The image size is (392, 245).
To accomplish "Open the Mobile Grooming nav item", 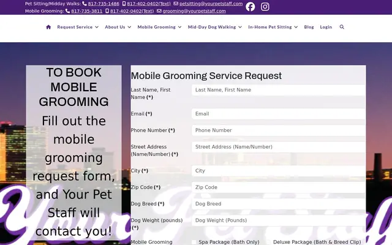I will [157, 27].
